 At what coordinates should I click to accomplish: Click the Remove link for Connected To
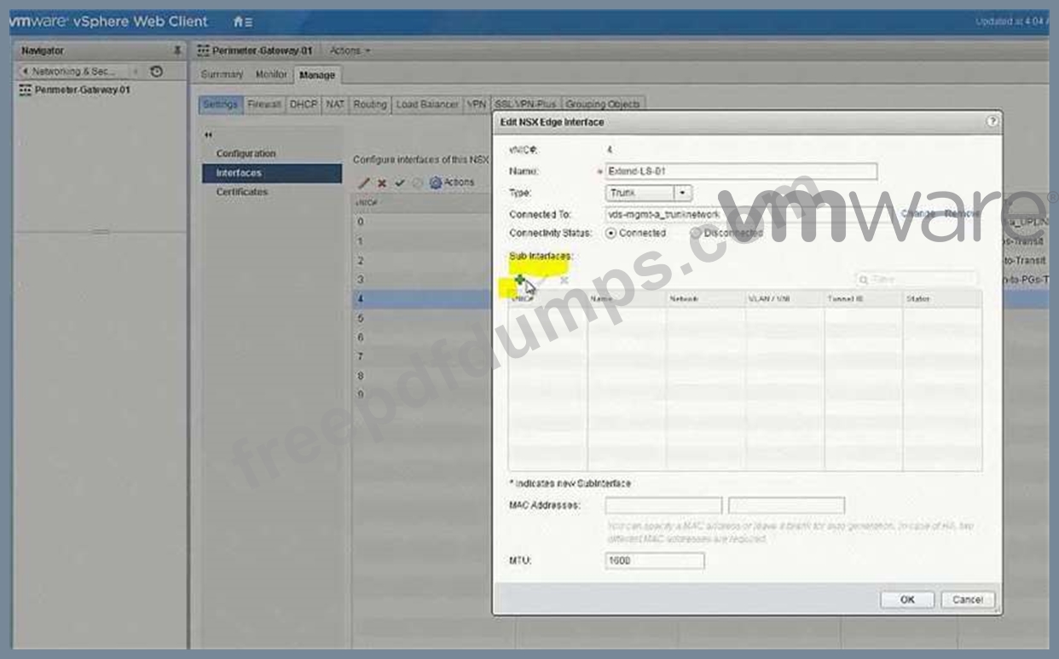[x=963, y=213]
